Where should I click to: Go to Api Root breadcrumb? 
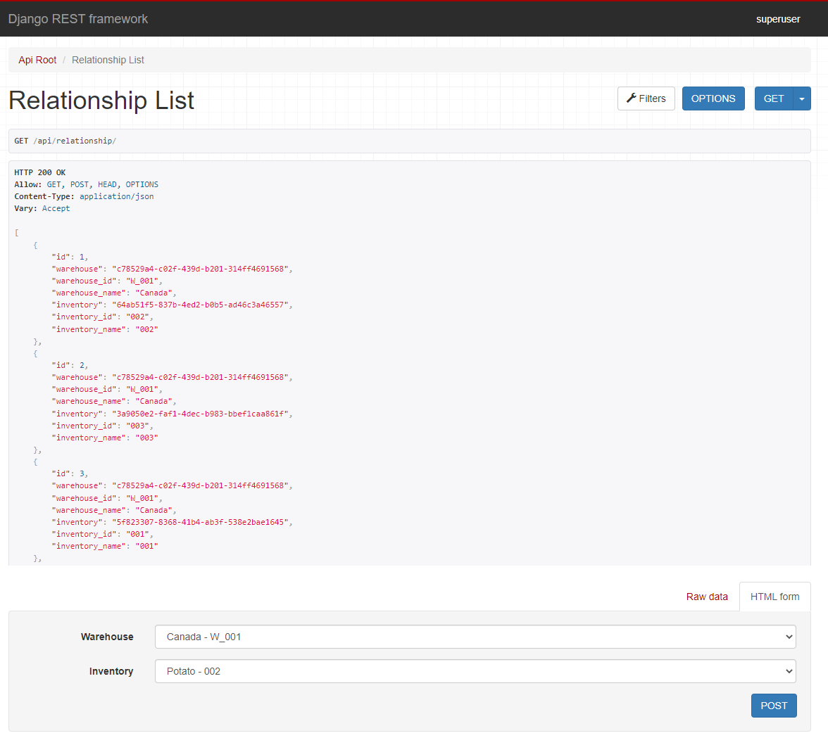pyautogui.click(x=37, y=61)
